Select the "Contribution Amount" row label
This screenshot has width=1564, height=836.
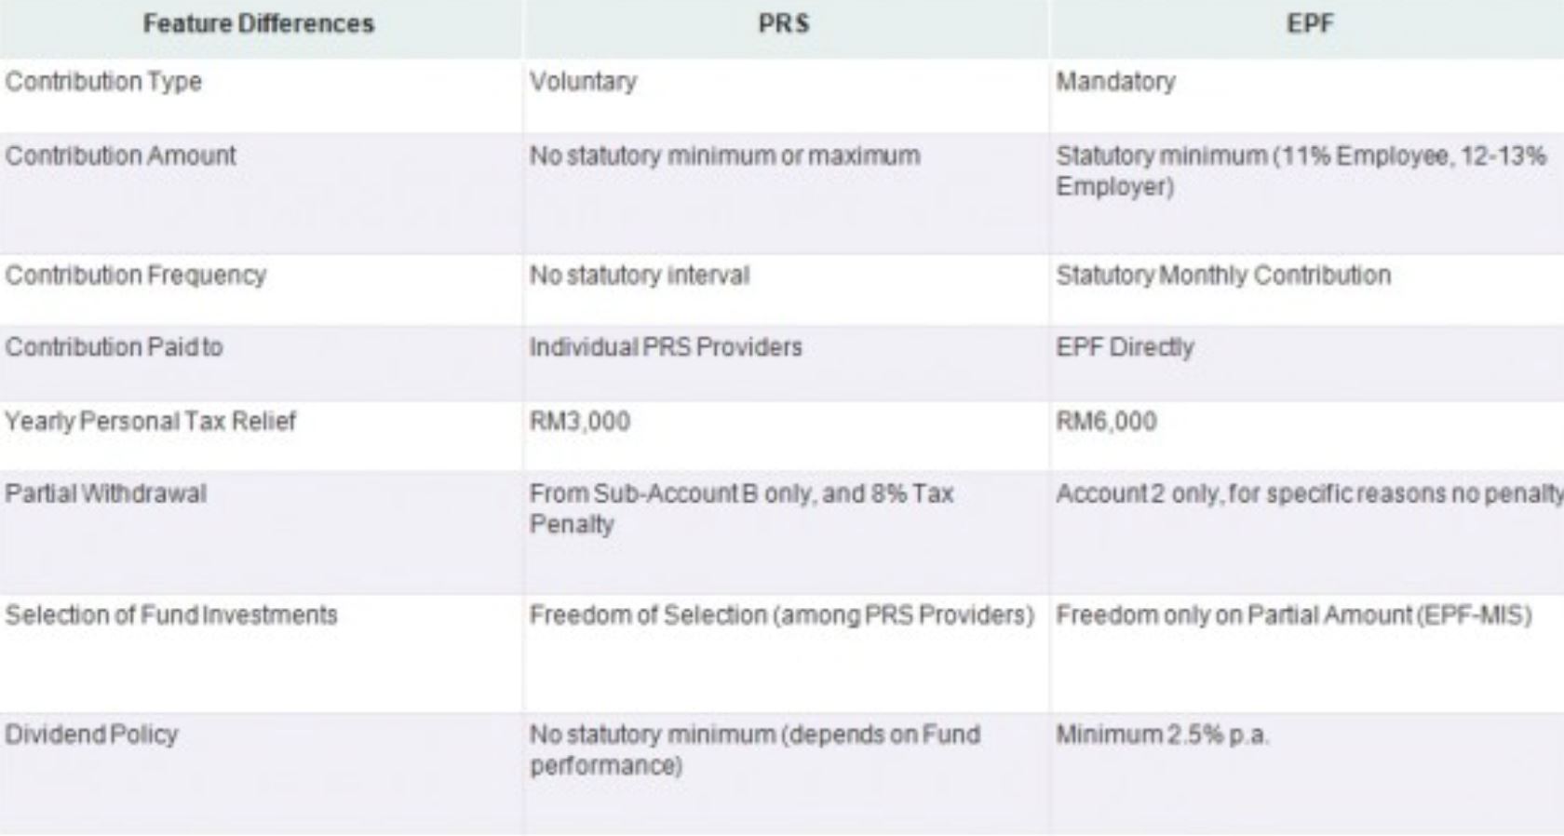pyautogui.click(x=121, y=155)
